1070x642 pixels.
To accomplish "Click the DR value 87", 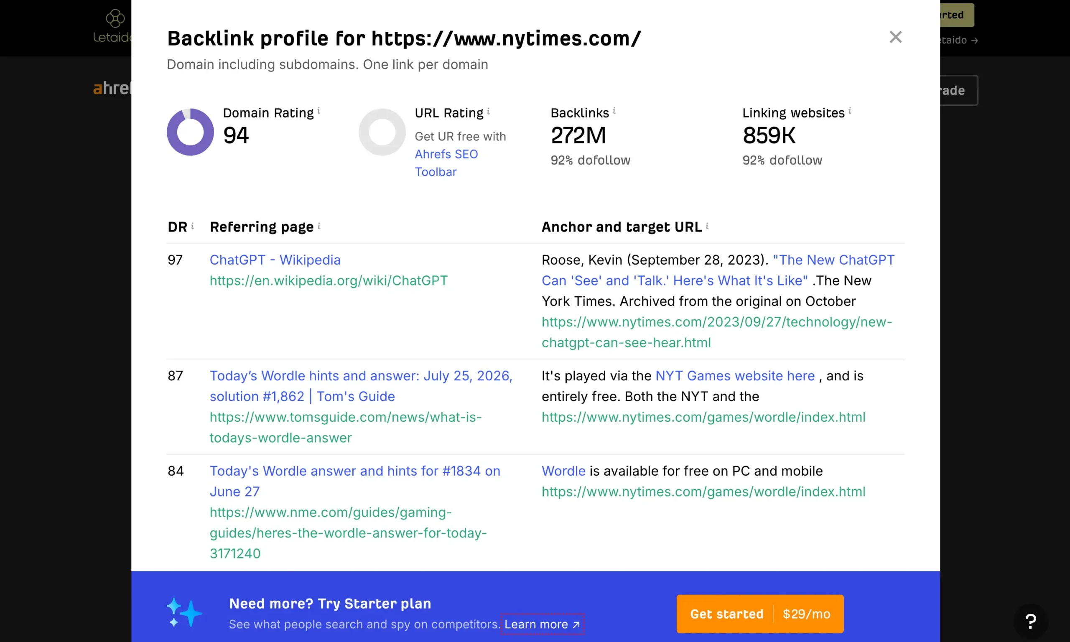I will [175, 375].
